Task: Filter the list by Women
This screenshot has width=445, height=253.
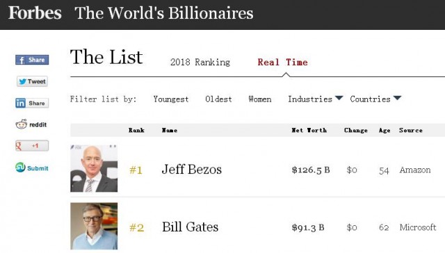Action: click(259, 99)
